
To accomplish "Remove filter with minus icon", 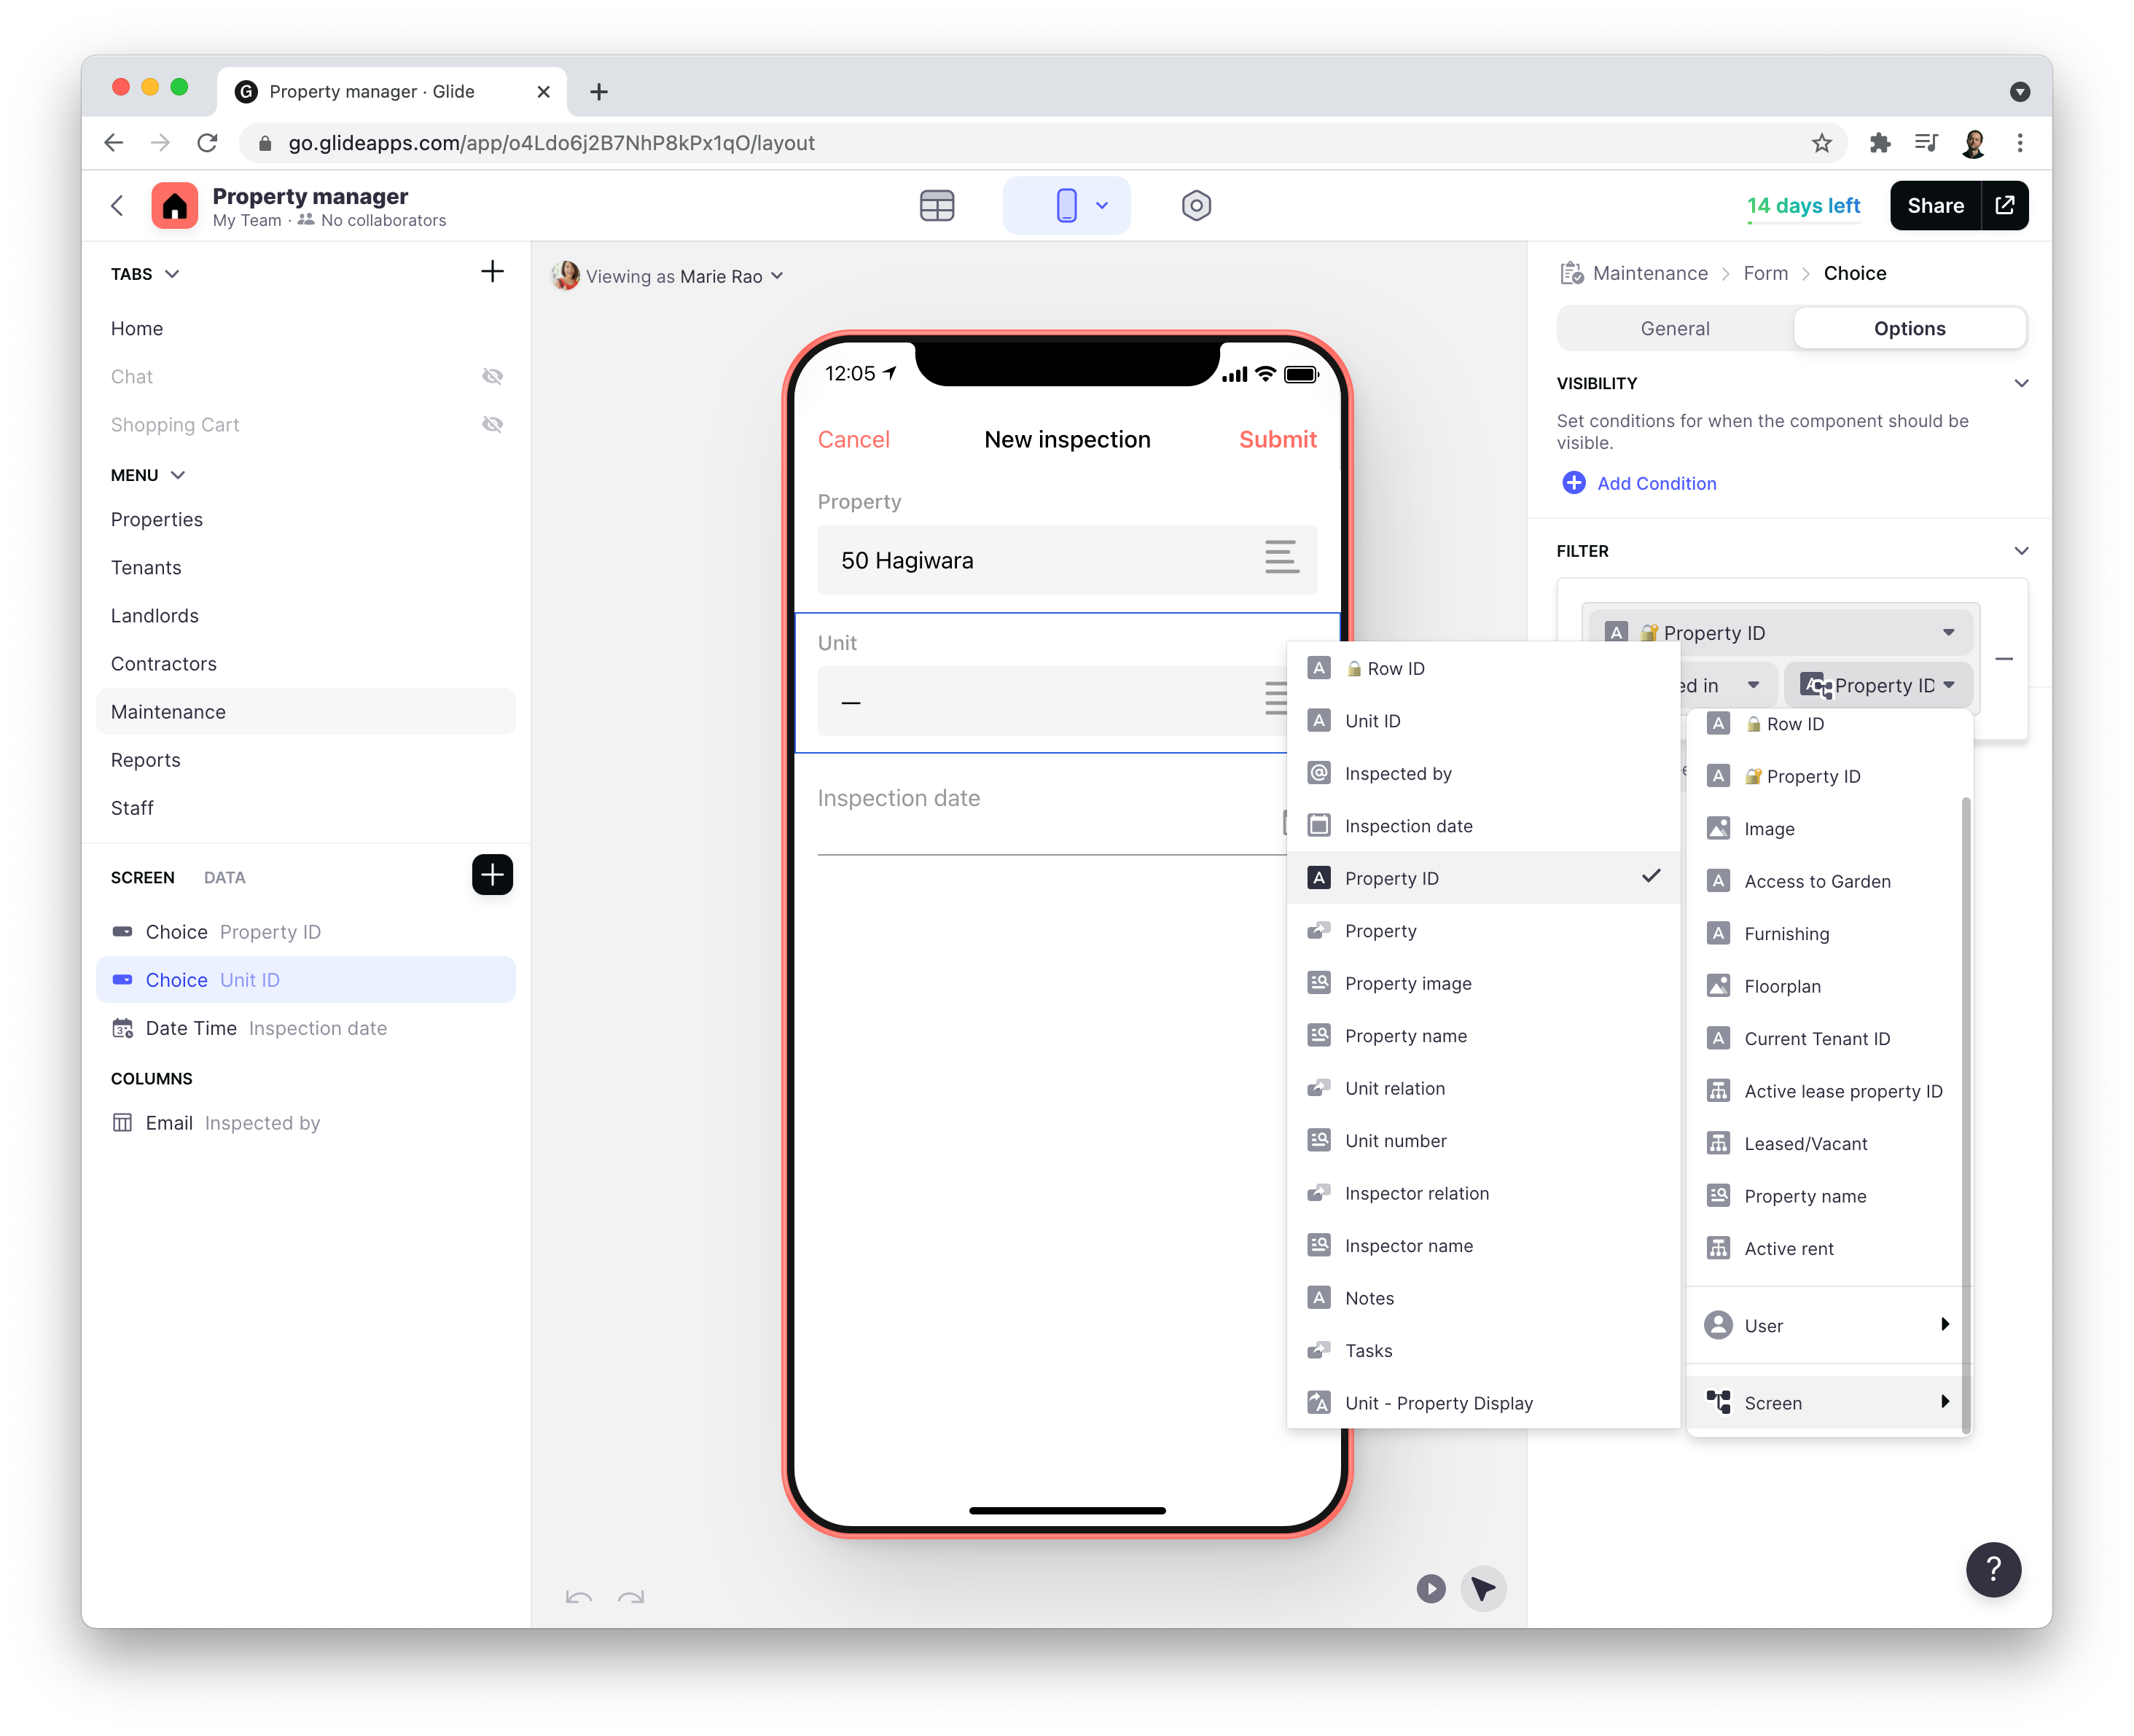I will pos(2004,659).
